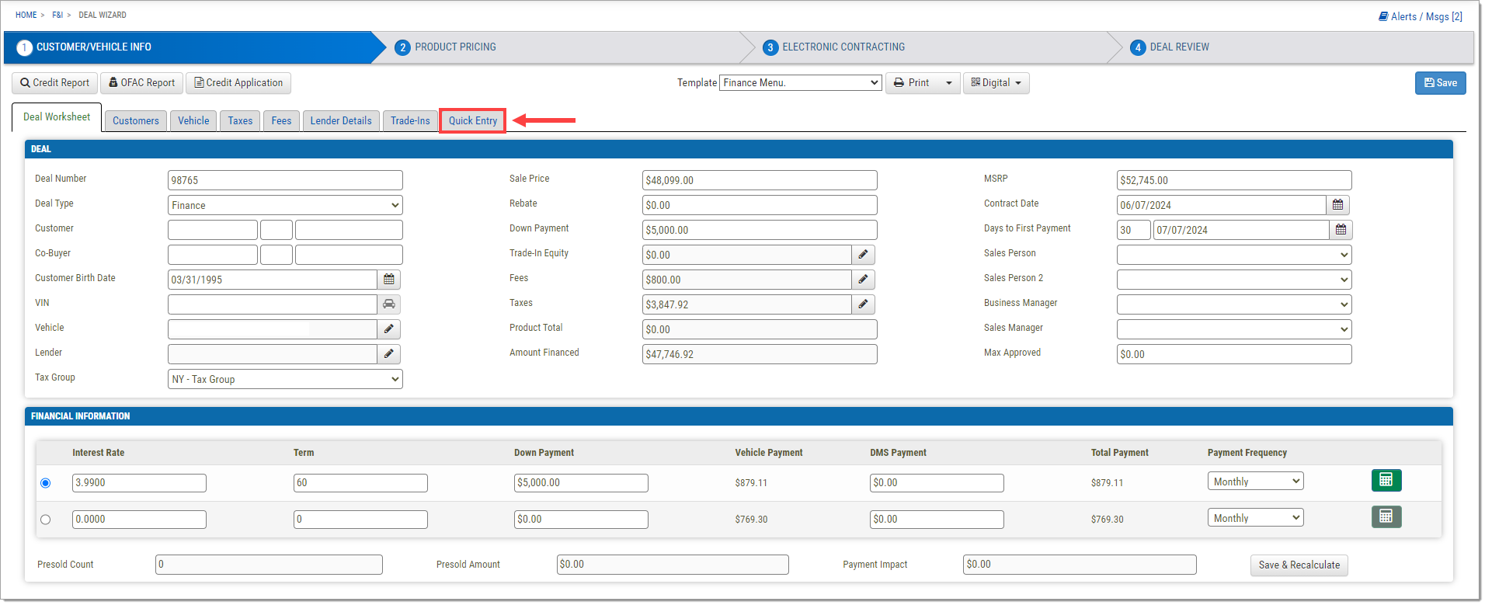1485x605 pixels.
Task: Edit Vehicle using its pencil icon
Action: point(389,329)
